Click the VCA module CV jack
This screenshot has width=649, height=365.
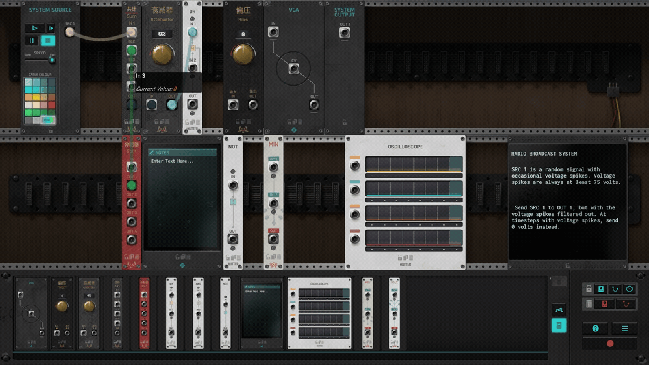click(x=294, y=69)
